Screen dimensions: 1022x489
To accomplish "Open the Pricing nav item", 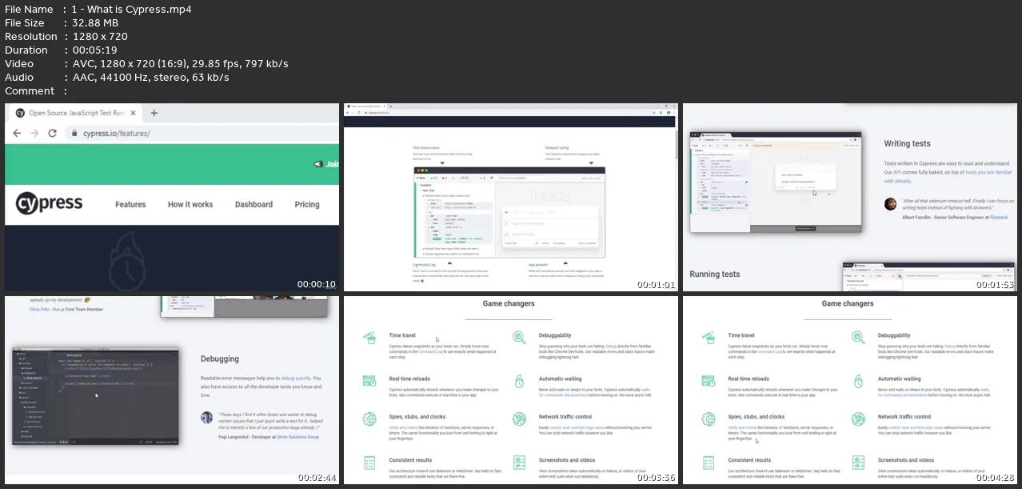I will coord(307,204).
